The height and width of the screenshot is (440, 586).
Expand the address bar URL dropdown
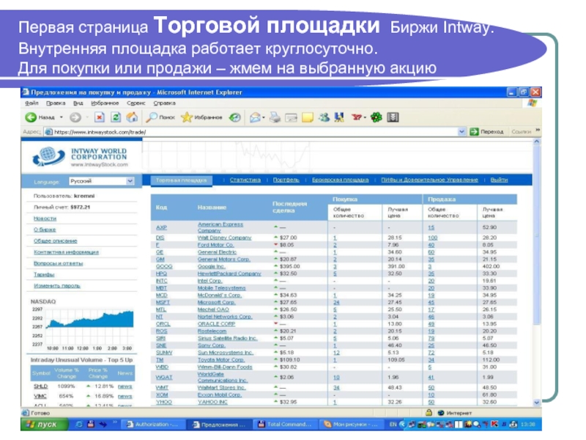click(x=462, y=132)
